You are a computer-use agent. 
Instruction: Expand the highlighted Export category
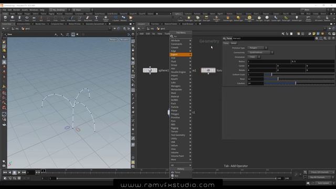(181, 55)
